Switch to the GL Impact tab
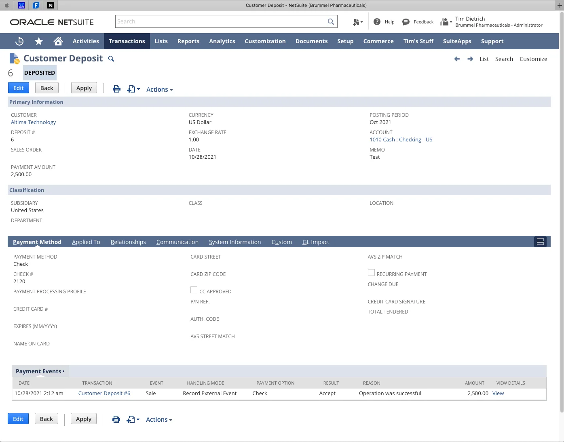The height and width of the screenshot is (442, 564). 316,242
